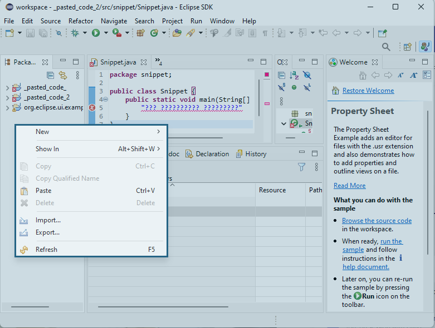This screenshot has width=435, height=328.
Task: Click the Run toolbar button
Action: point(96,33)
